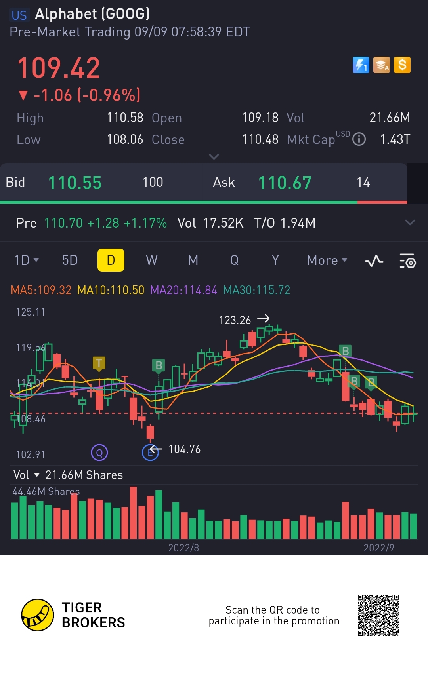The image size is (428, 675).
Task: Tap the B buy marker near August low
Action: [x=159, y=366]
